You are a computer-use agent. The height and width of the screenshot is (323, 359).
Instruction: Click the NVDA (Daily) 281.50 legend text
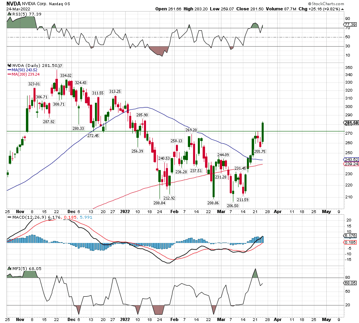[x=35, y=65]
